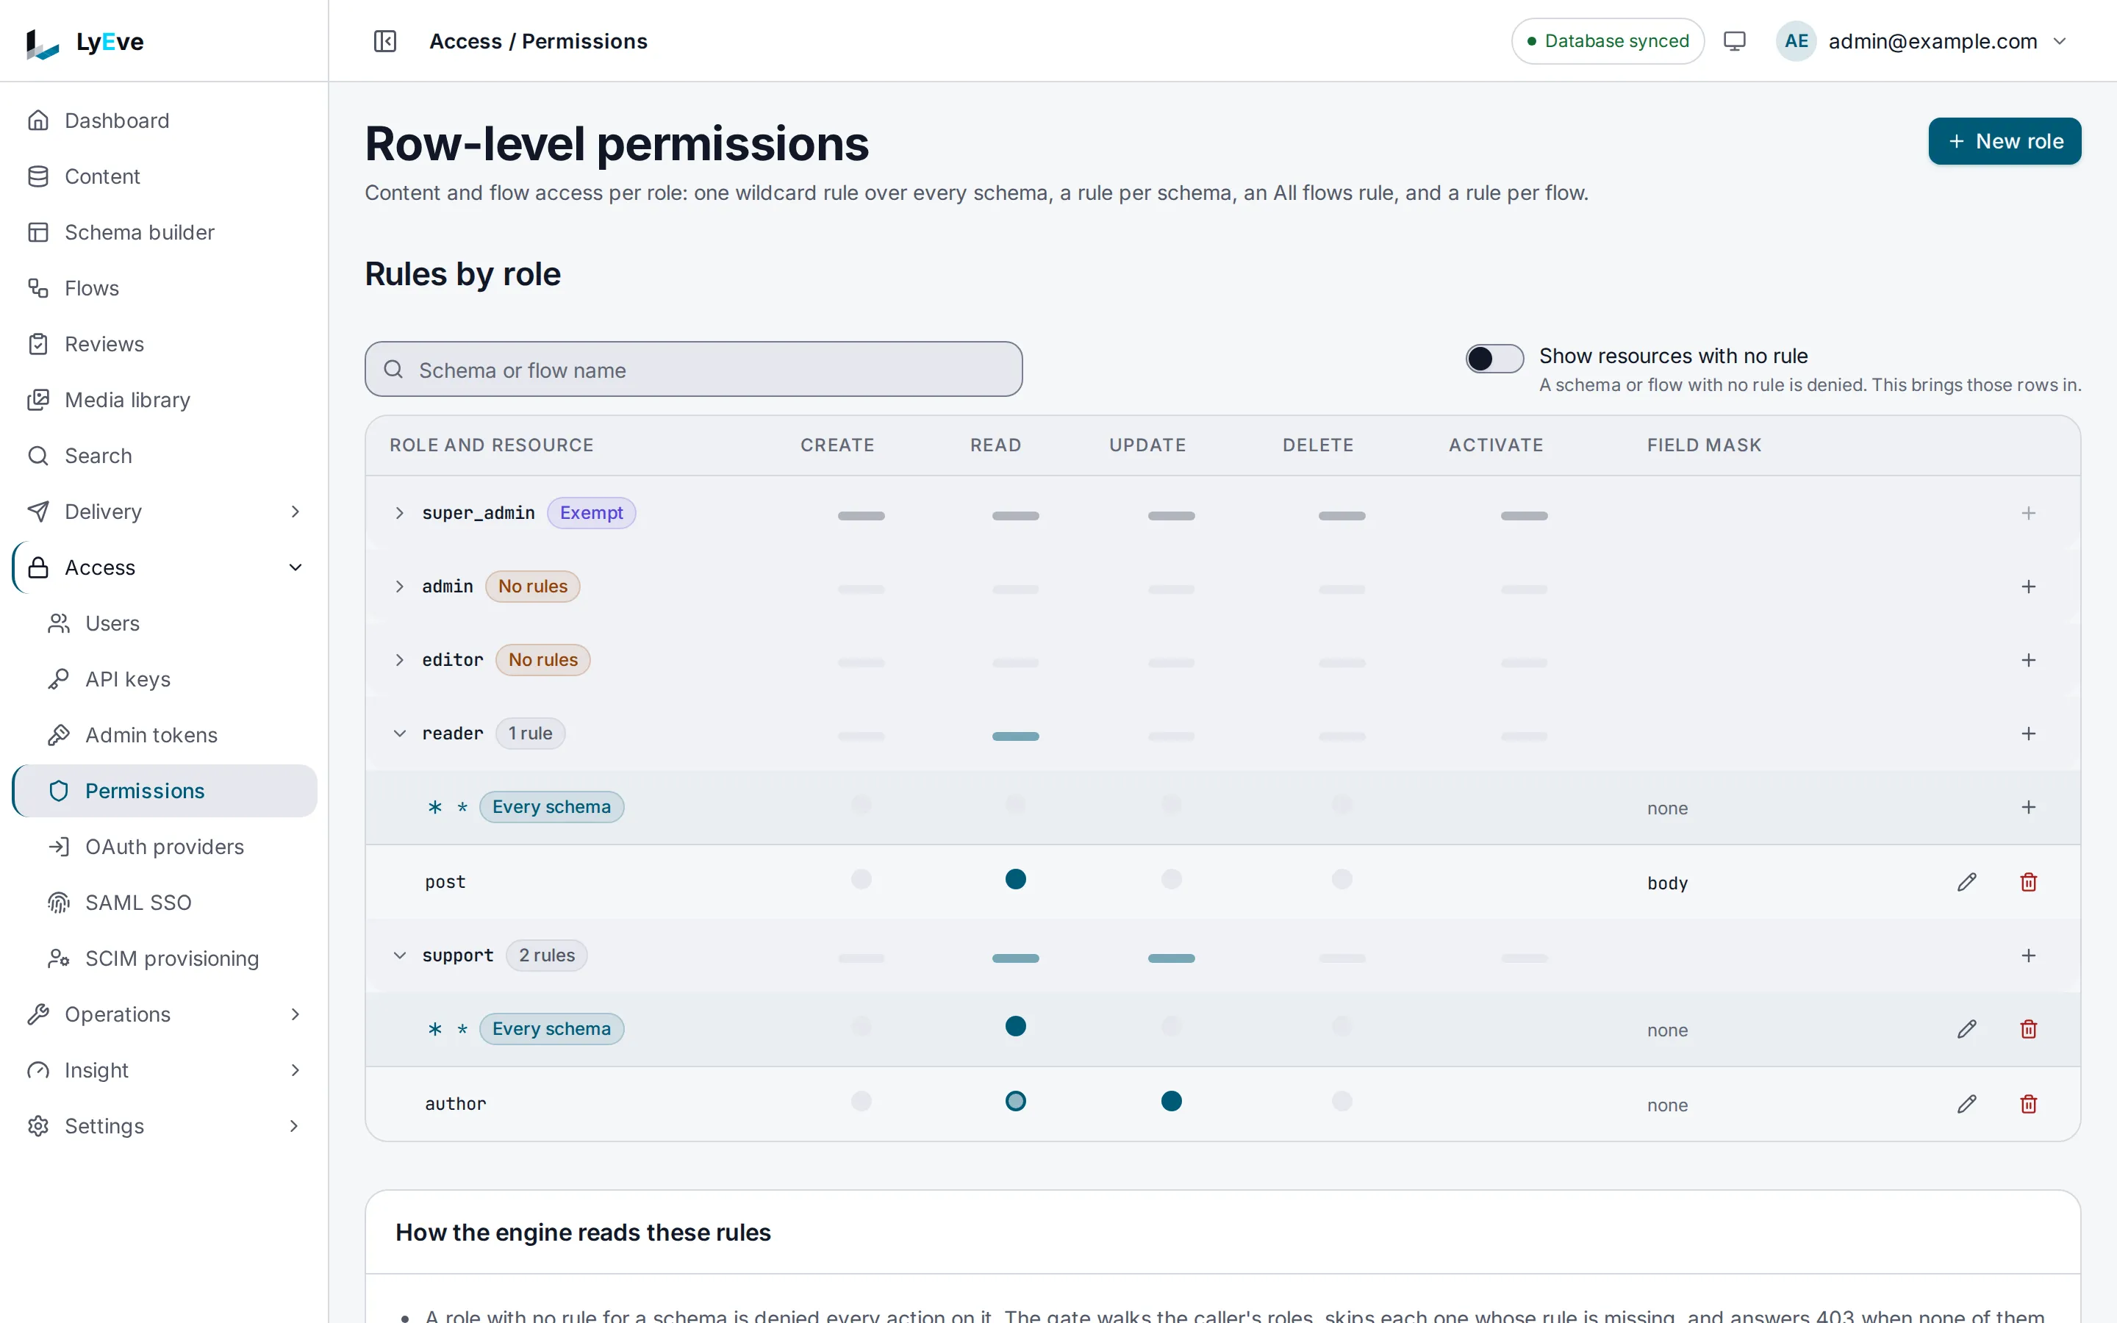Toggle post create permission dot
The height and width of the screenshot is (1323, 2117).
click(x=861, y=878)
